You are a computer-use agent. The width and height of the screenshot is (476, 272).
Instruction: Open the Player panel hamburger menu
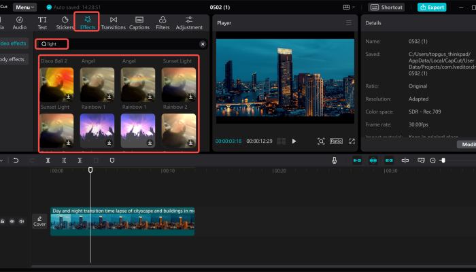[x=350, y=23]
